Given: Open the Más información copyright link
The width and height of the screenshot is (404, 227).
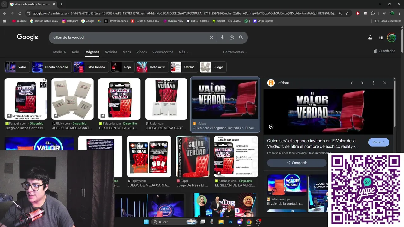Looking at the screenshot, I should point(320,153).
